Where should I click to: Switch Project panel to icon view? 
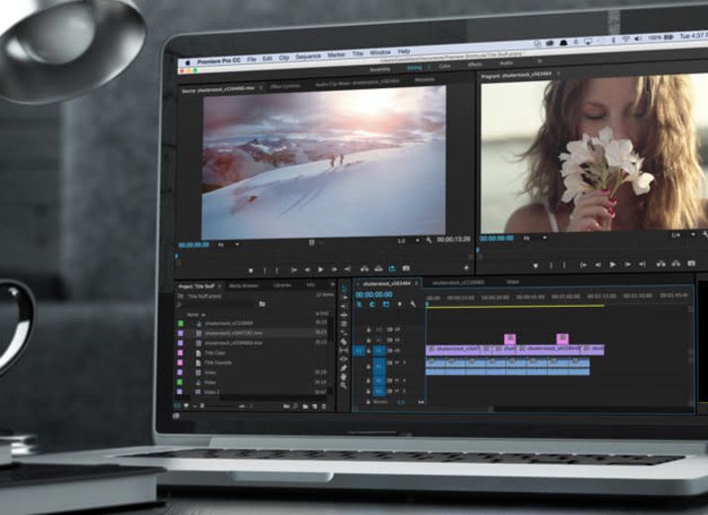point(186,406)
